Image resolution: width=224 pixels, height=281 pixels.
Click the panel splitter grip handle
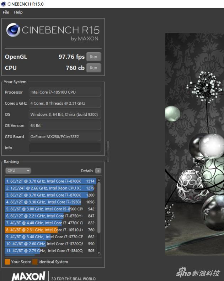[108, 151]
